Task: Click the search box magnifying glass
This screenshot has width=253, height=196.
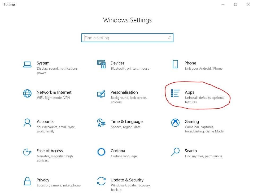Action: pos(169,38)
